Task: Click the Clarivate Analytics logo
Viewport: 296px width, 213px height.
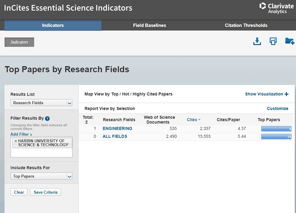Action: [276, 7]
